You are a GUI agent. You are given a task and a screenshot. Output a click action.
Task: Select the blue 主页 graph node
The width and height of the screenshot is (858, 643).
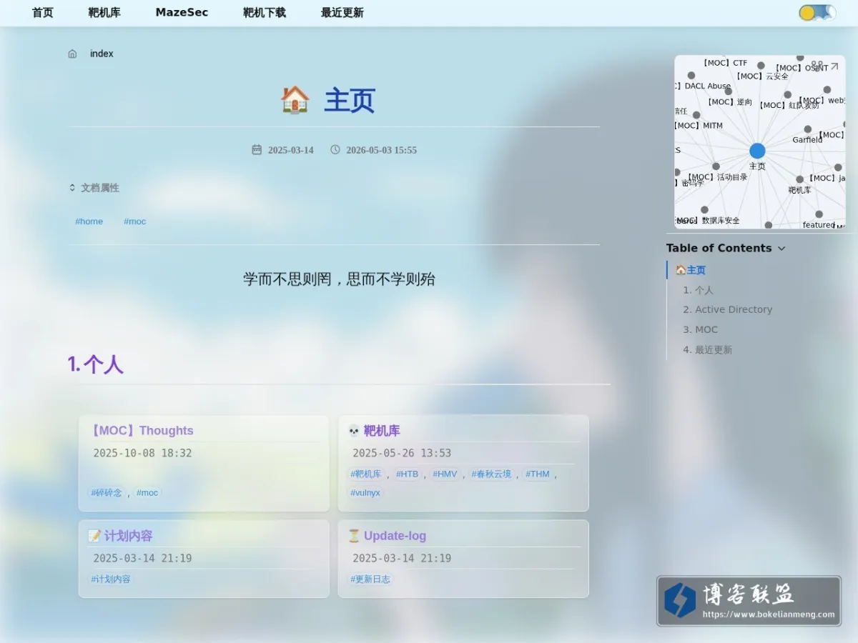[x=757, y=151]
